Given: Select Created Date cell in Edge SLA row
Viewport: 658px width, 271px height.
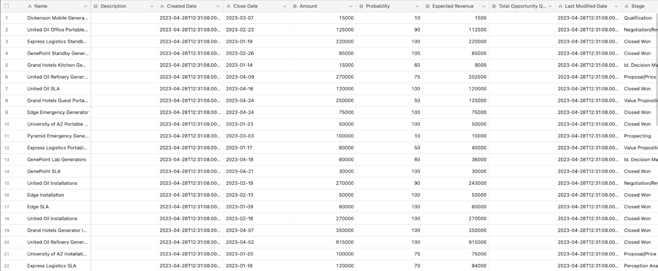Looking at the screenshot, I should pyautogui.click(x=190, y=207).
